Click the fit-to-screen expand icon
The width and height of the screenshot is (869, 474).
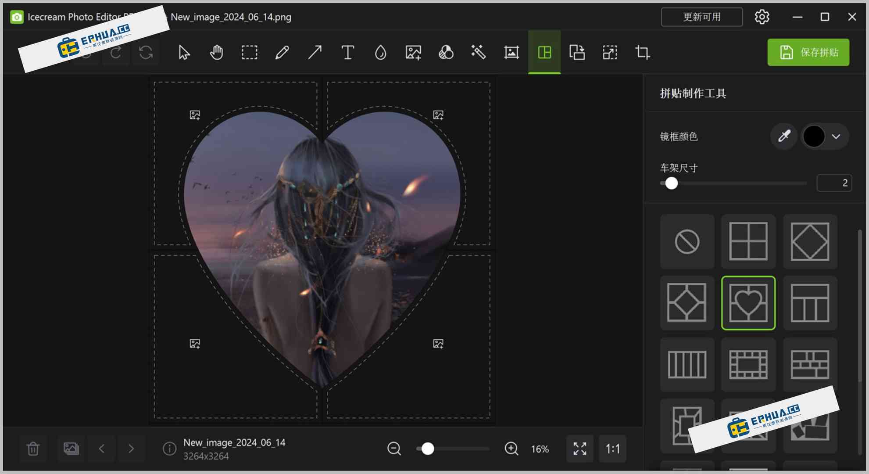[x=579, y=449]
